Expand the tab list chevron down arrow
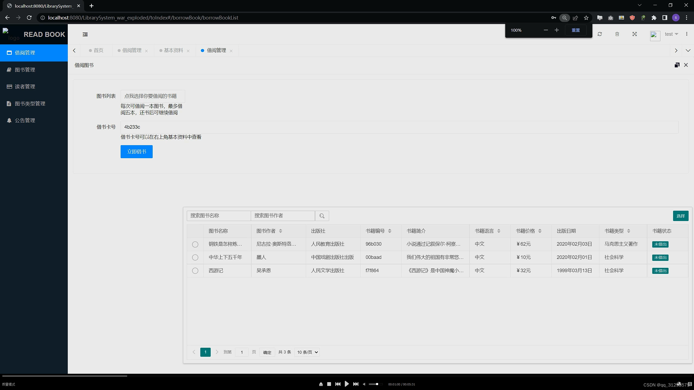 pyautogui.click(x=688, y=50)
